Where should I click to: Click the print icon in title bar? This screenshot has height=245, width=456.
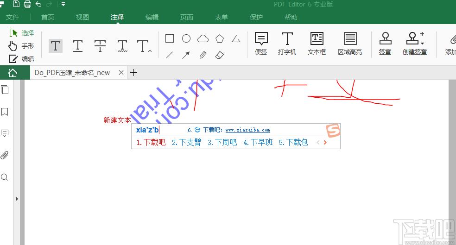click(28, 4)
